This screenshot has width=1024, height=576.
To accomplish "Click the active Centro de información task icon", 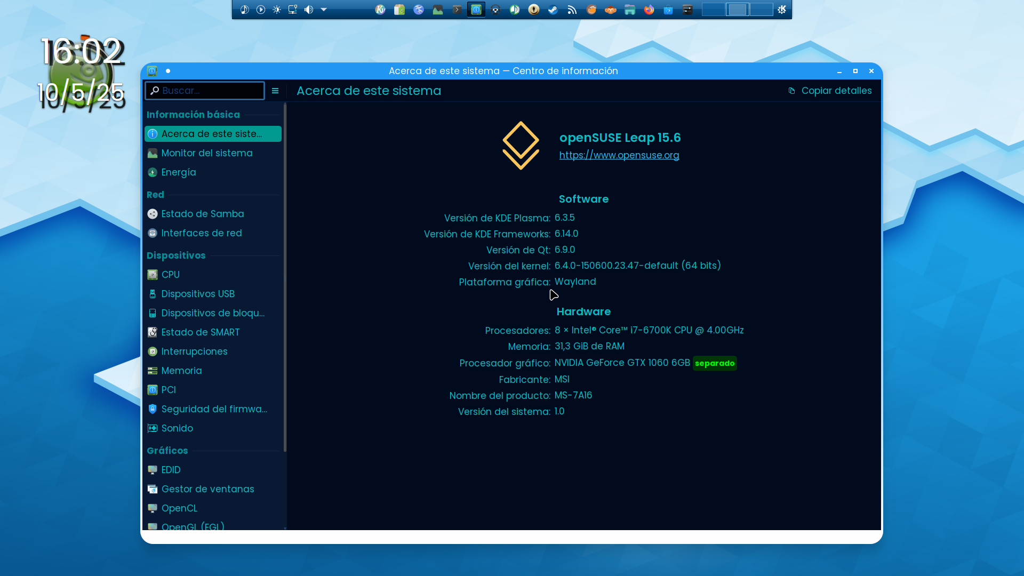I will (476, 10).
